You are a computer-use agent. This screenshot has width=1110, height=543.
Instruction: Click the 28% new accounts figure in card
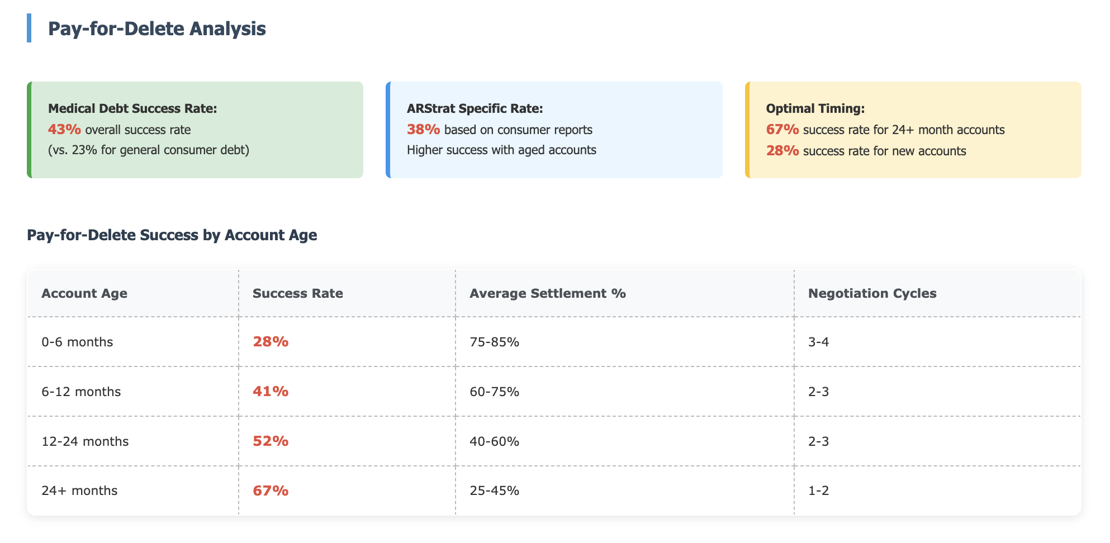point(782,151)
